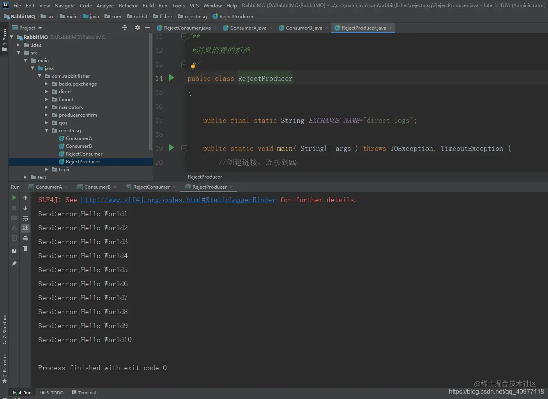This screenshot has width=548, height=399.
Task: Close the ConsumerB.java editor tab
Action: point(327,28)
